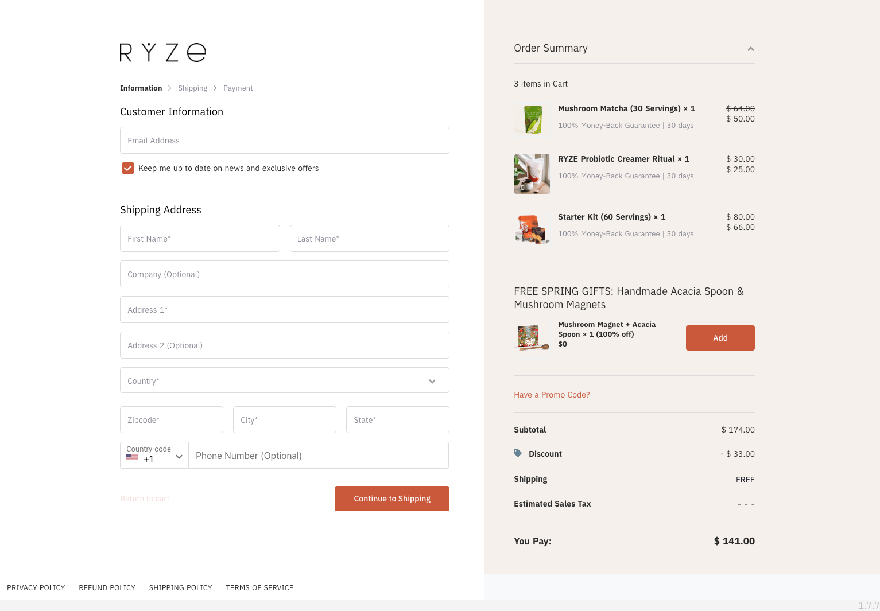
Task: Click Continue to Shipping button
Action: click(392, 499)
